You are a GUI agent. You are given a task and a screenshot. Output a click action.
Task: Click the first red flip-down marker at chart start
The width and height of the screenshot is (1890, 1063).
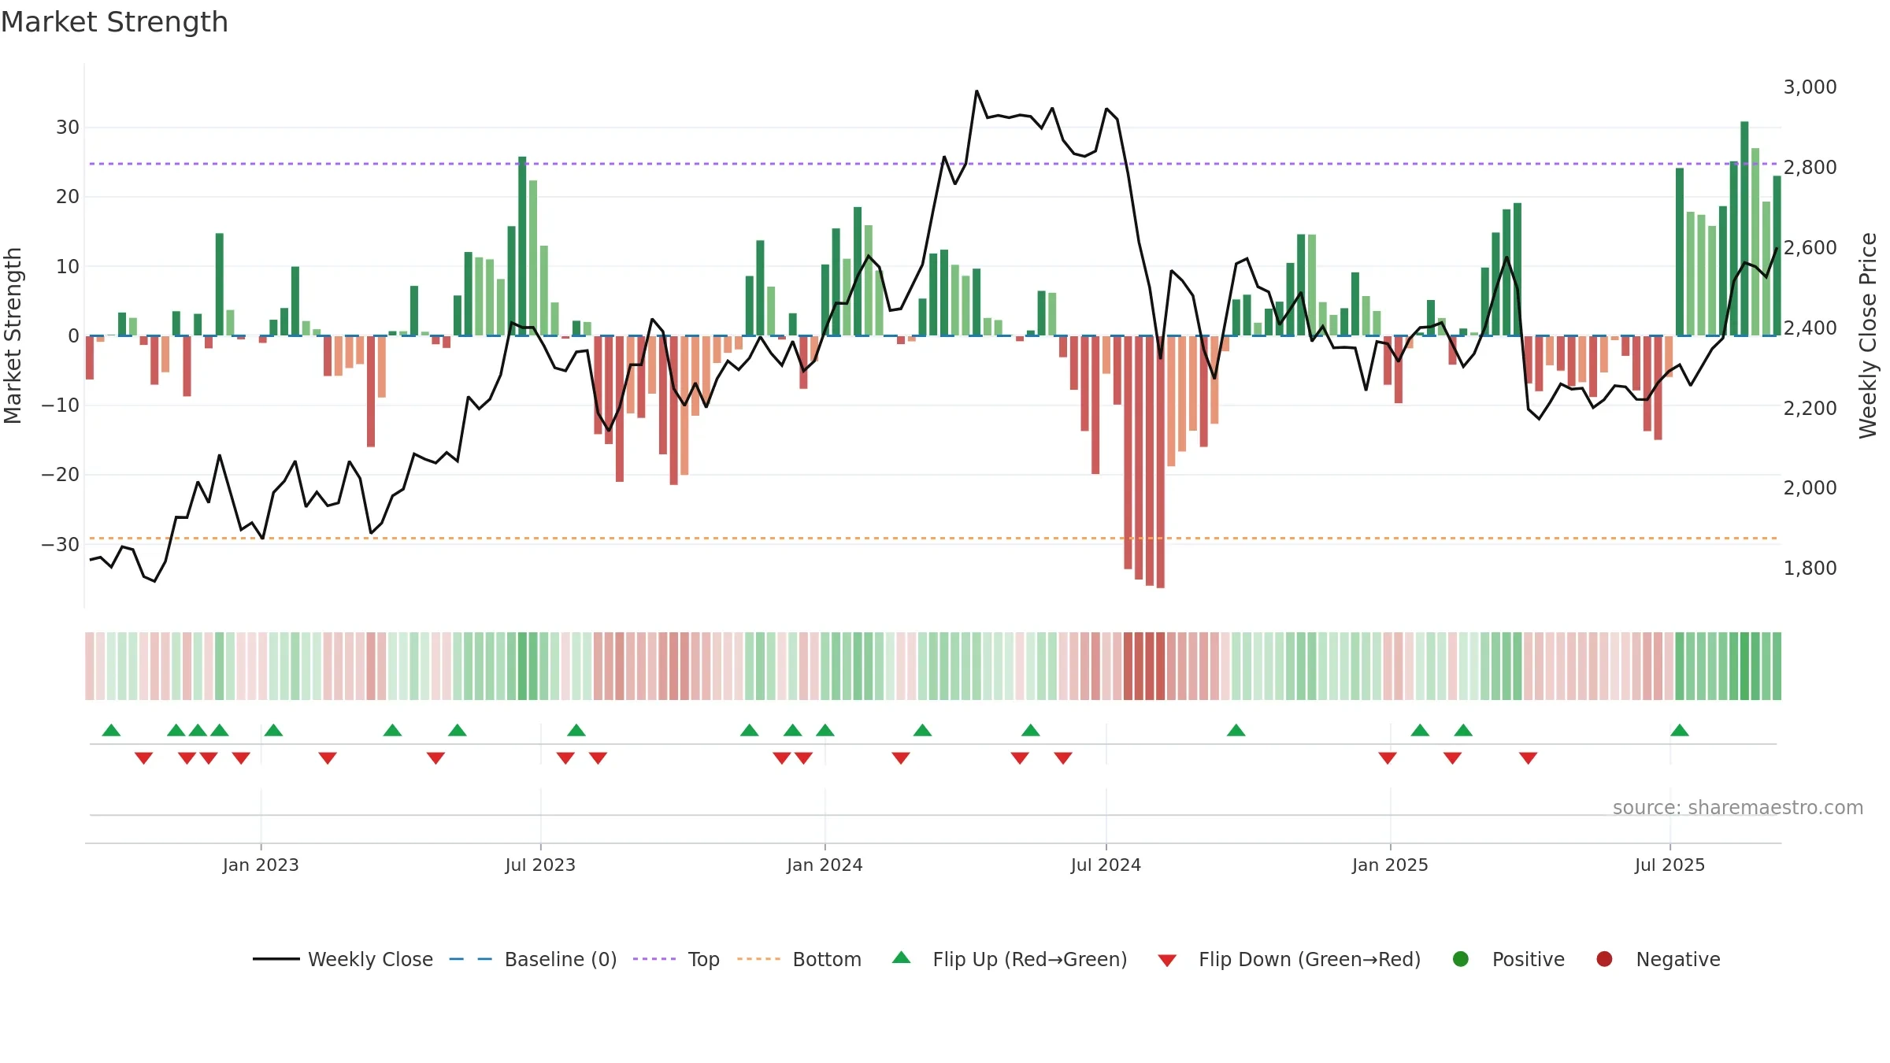[143, 758]
